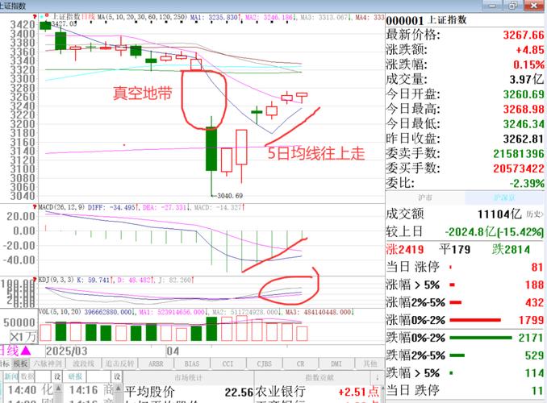547x403 pixels.
Task: Open the 指数贡献 index contribution header
Action: tap(319, 377)
